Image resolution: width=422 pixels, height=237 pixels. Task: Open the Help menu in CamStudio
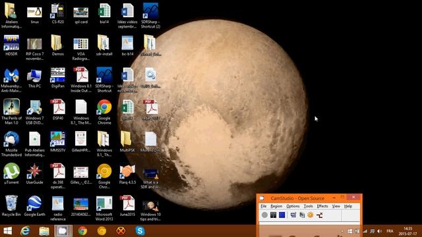(348, 206)
